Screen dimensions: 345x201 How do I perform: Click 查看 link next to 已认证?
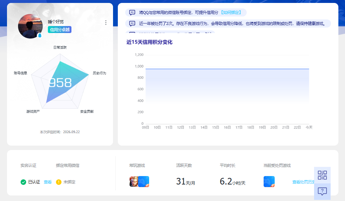click(x=48, y=182)
